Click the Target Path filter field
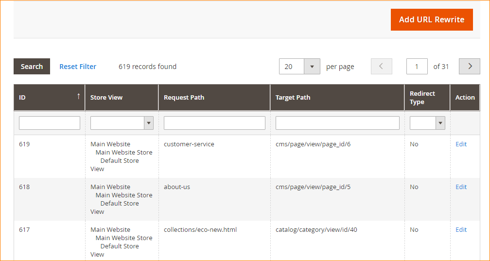Viewport: 490px width, 261px height. [x=337, y=123]
